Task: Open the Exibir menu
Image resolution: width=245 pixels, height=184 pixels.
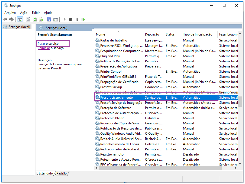Action: click(36, 13)
